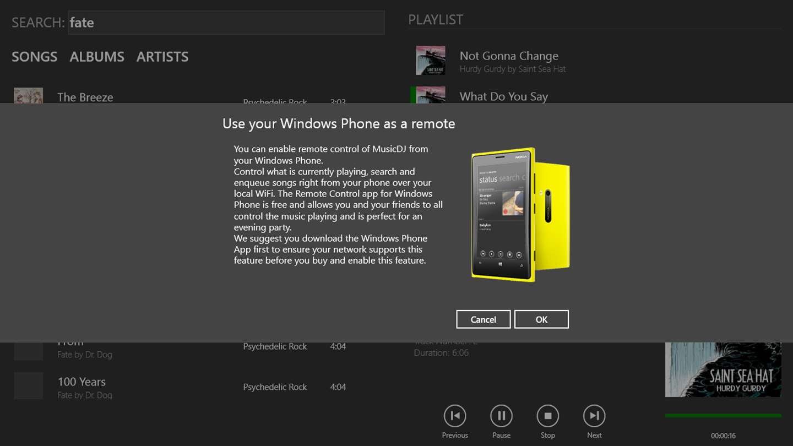
Task: Pause the current song
Action: click(x=501, y=416)
